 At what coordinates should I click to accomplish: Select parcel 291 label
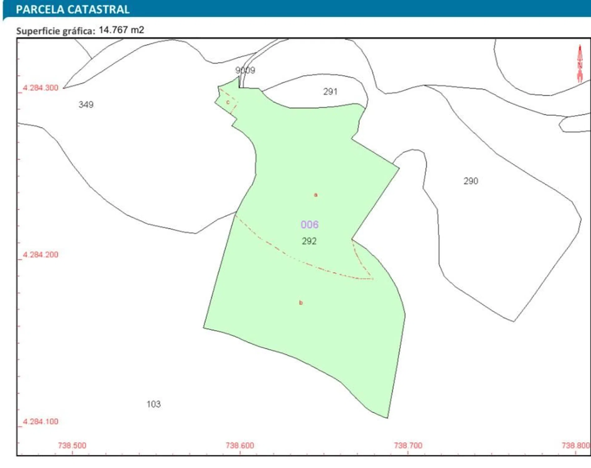[x=330, y=92]
